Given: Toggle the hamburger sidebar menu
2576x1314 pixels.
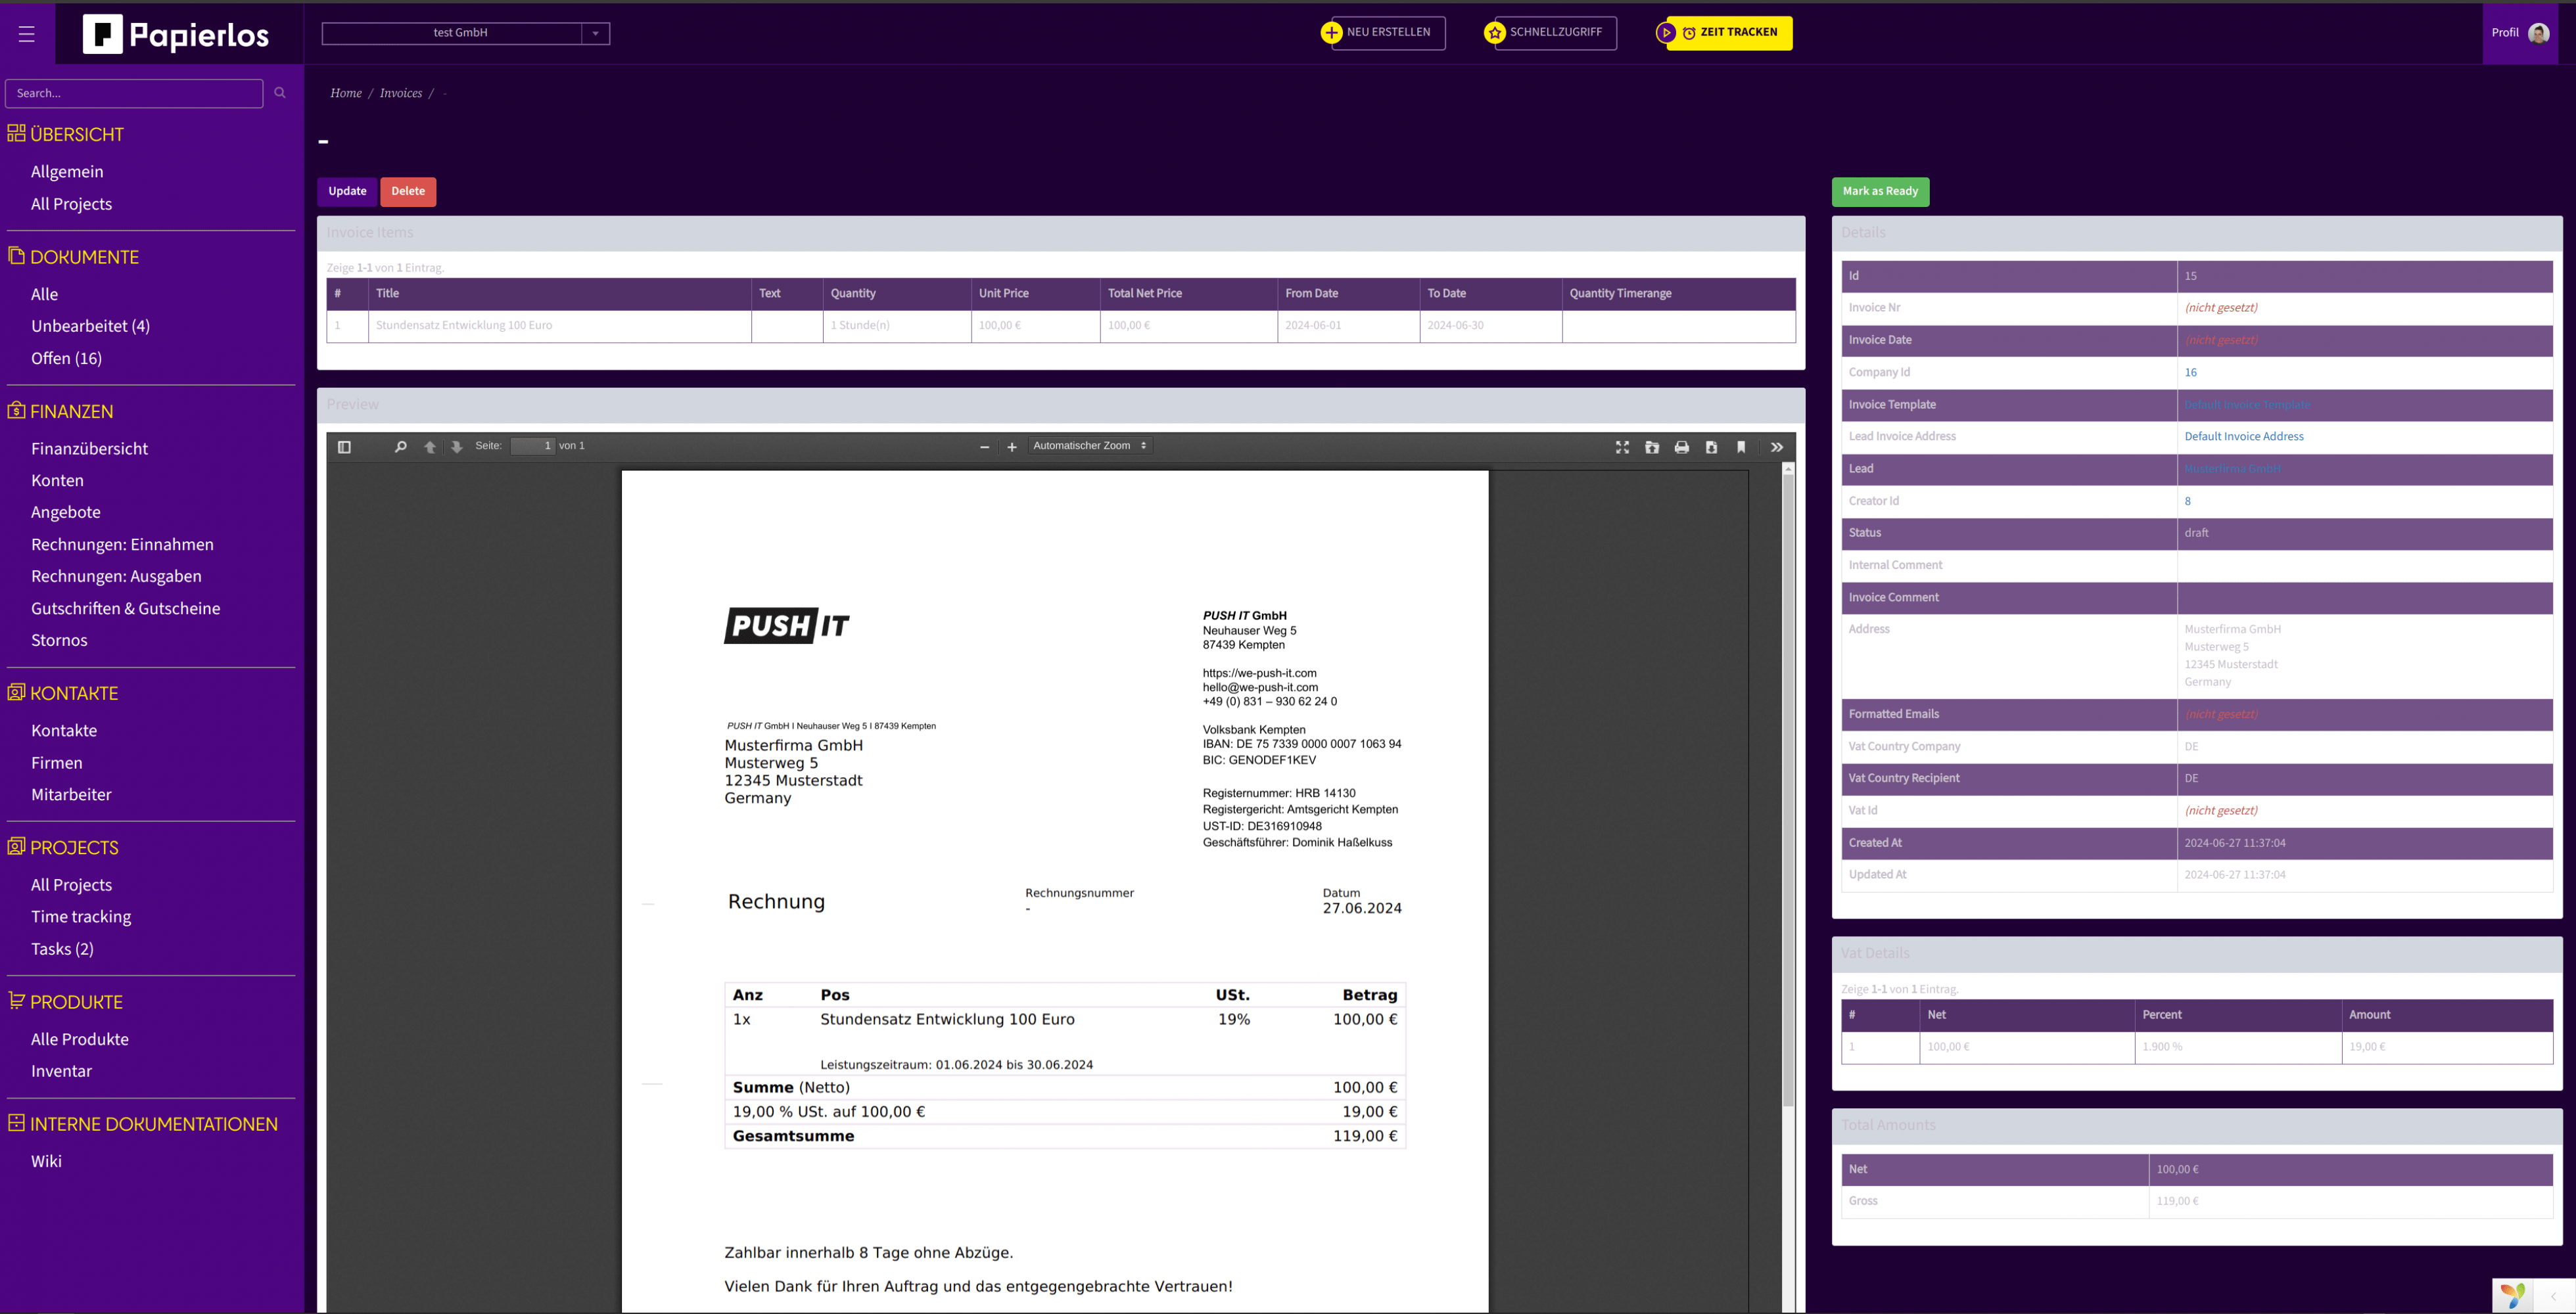Looking at the screenshot, I should click(27, 34).
